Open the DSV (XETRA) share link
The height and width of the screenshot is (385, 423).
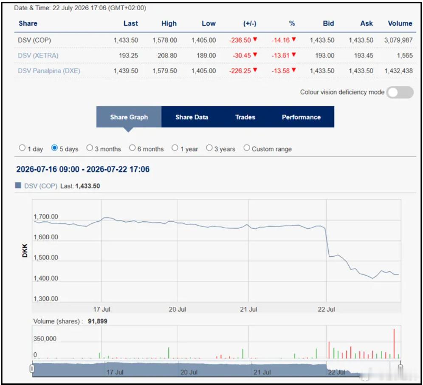tap(38, 55)
